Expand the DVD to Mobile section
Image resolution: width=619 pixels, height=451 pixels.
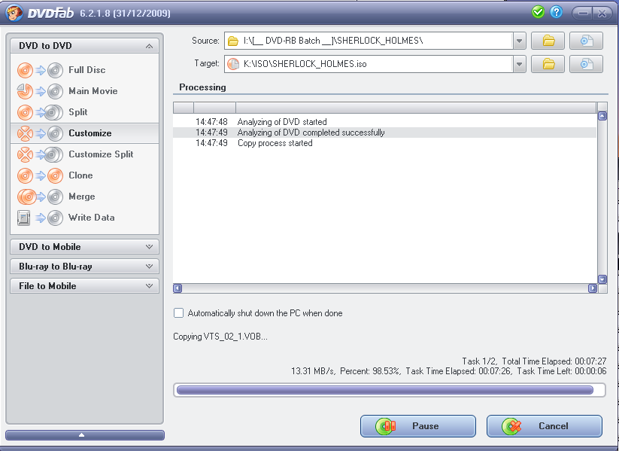(x=84, y=247)
